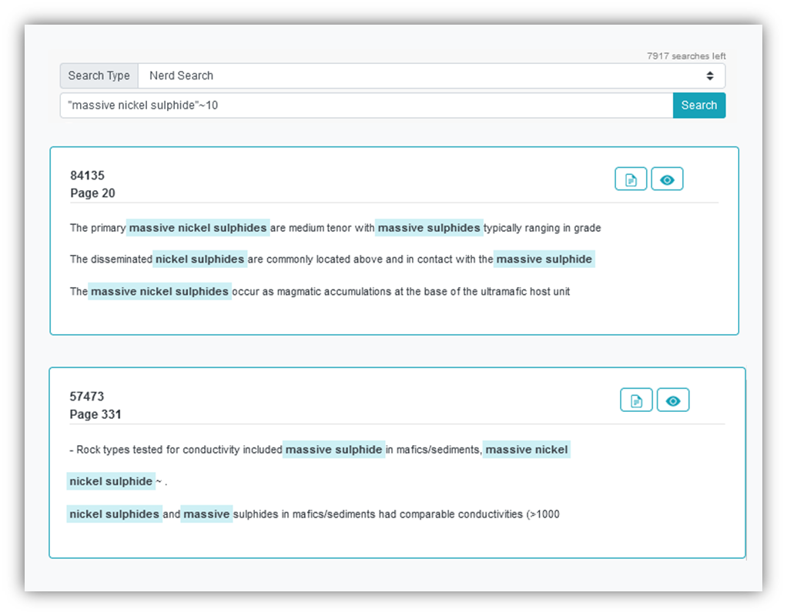This screenshot has width=787, height=616.
Task: Click text 'Rock types tested for conductivity'
Action: [158, 450]
